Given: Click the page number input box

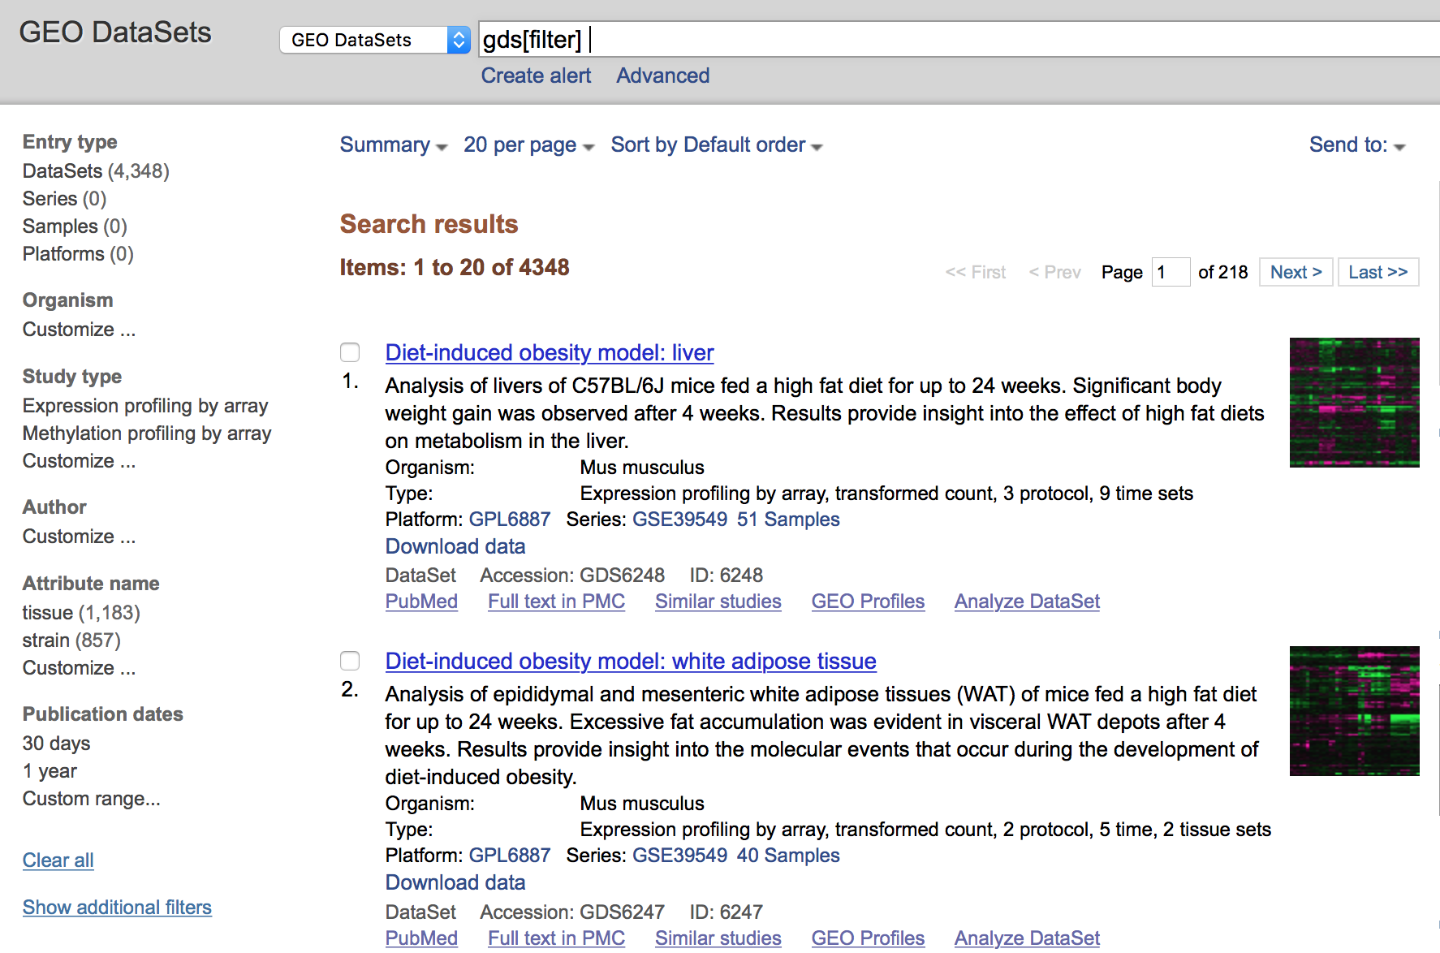Looking at the screenshot, I should 1171,272.
